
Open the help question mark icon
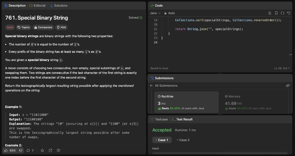click(58, 150)
